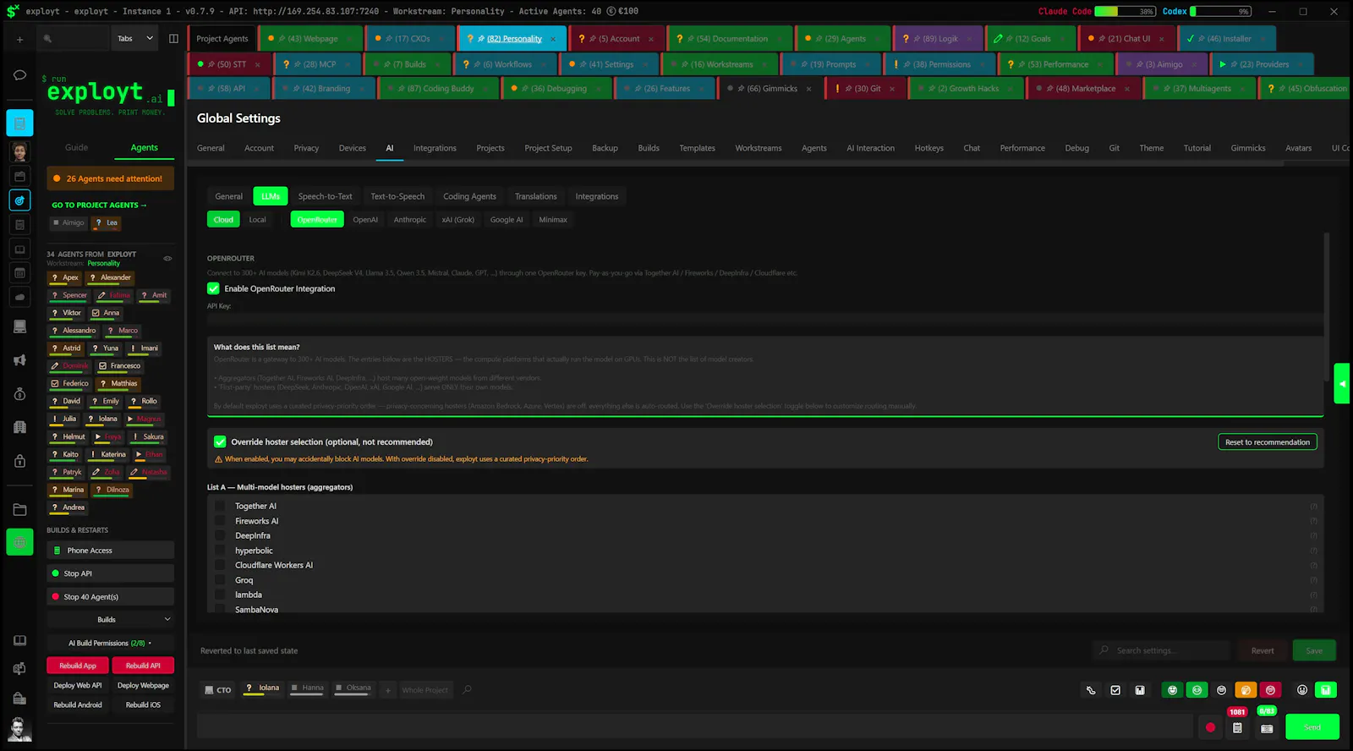Click the plus icon above the sidebar
1353x751 pixels.
click(19, 39)
